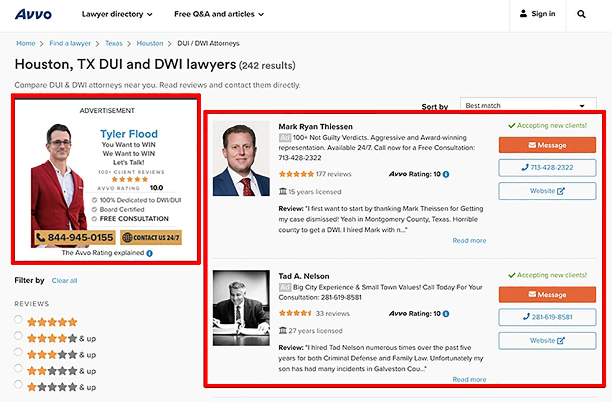Screen dimensions: 612x402
Task: Clear all filters
Action: click(x=64, y=281)
